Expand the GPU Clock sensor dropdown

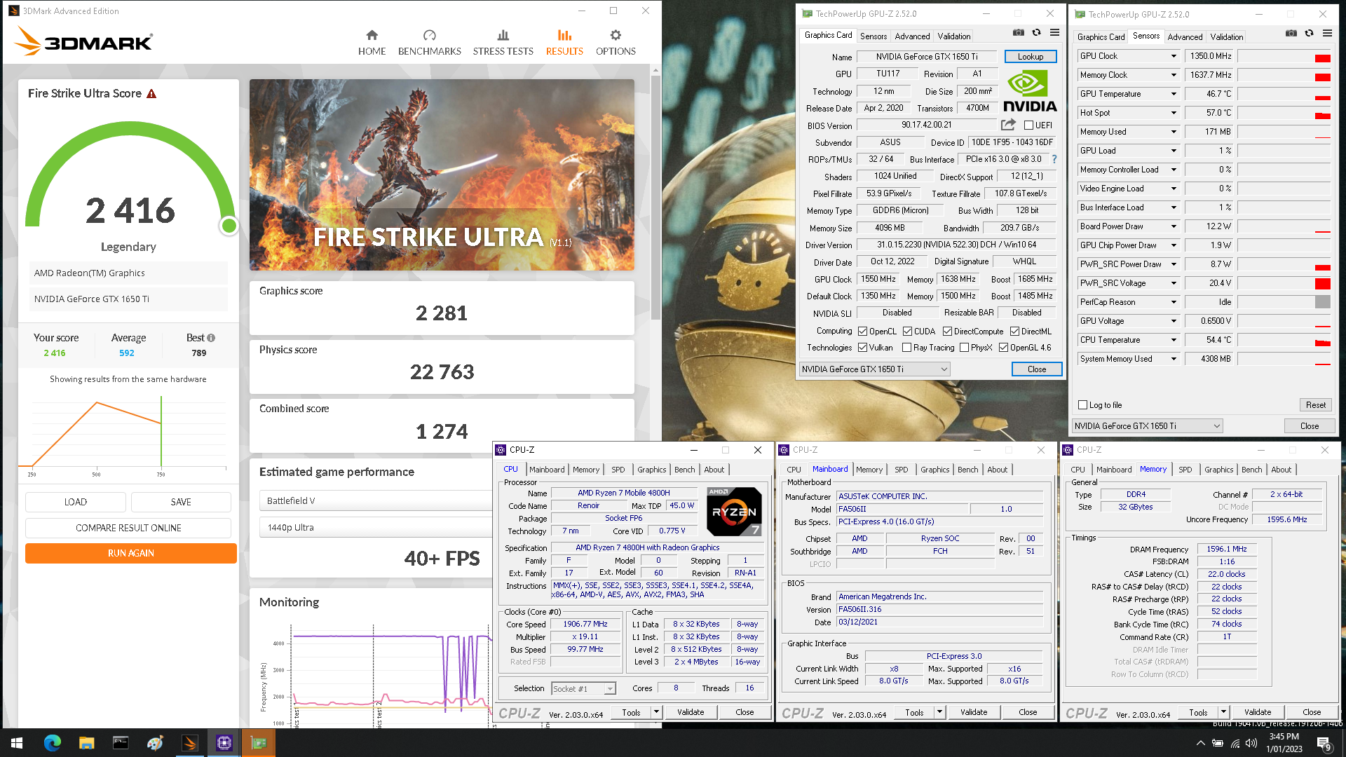pos(1174,56)
